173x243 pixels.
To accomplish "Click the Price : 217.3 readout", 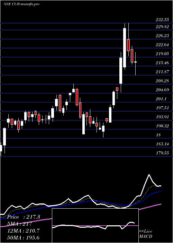I will (24, 217).
